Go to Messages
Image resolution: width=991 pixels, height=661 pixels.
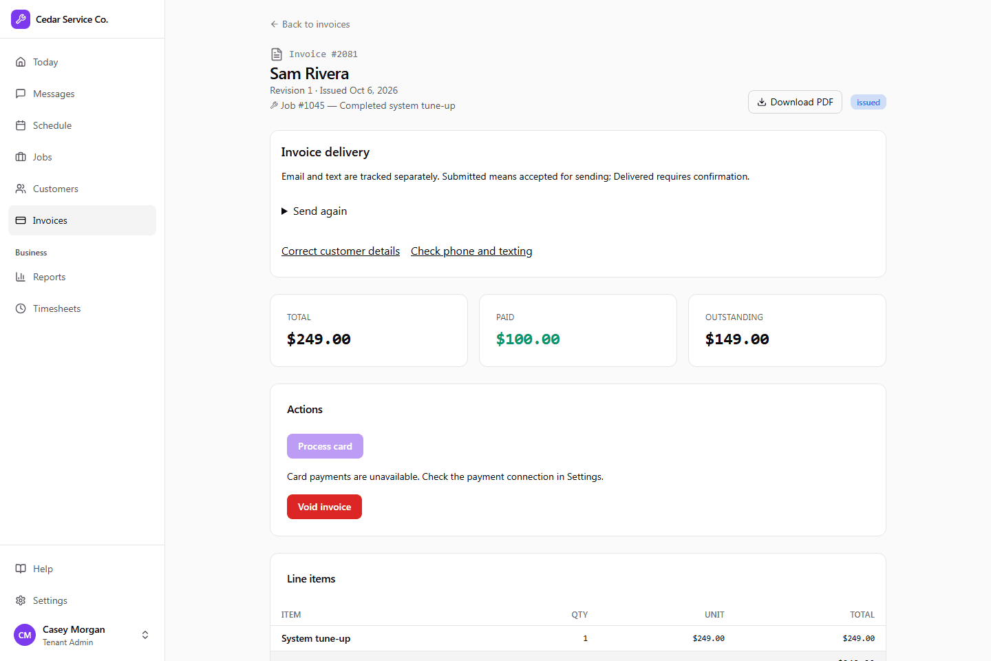82,94
